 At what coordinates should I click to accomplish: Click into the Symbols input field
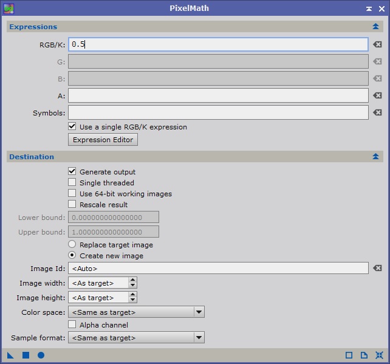tap(218, 112)
